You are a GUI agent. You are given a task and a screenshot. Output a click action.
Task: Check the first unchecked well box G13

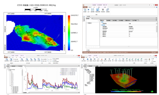coord(10,72)
